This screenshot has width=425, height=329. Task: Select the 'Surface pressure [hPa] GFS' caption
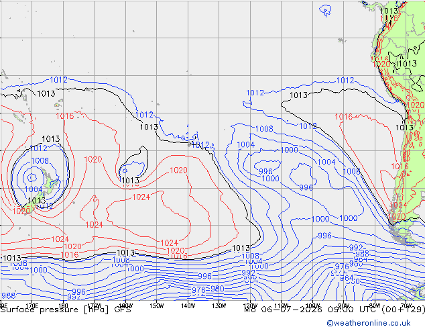pos(66,310)
